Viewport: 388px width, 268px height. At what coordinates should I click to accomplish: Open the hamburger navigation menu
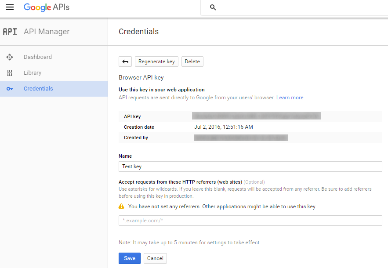click(10, 7)
